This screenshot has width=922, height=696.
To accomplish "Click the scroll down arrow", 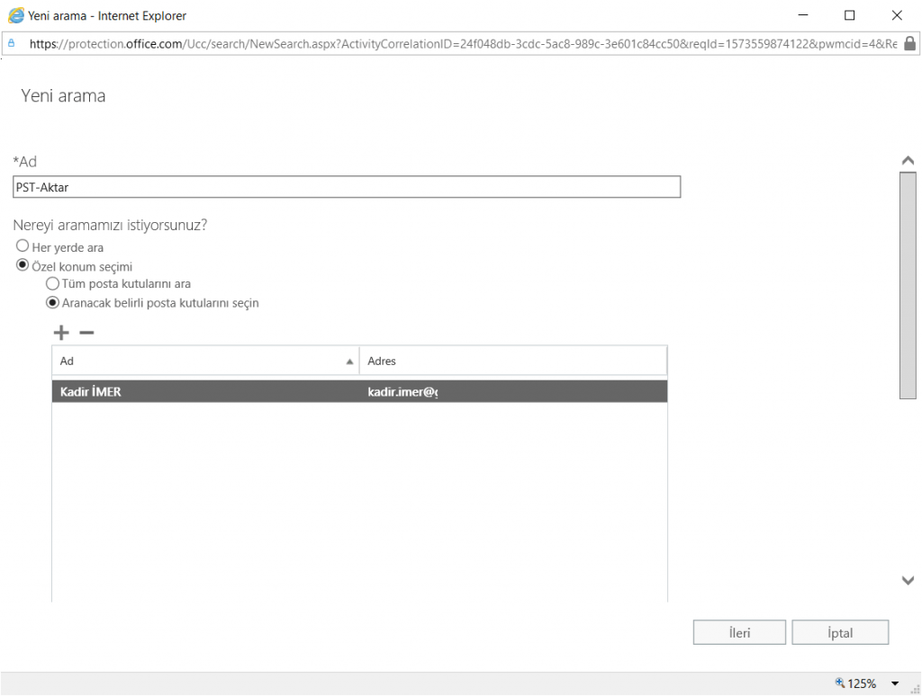I will tap(908, 581).
